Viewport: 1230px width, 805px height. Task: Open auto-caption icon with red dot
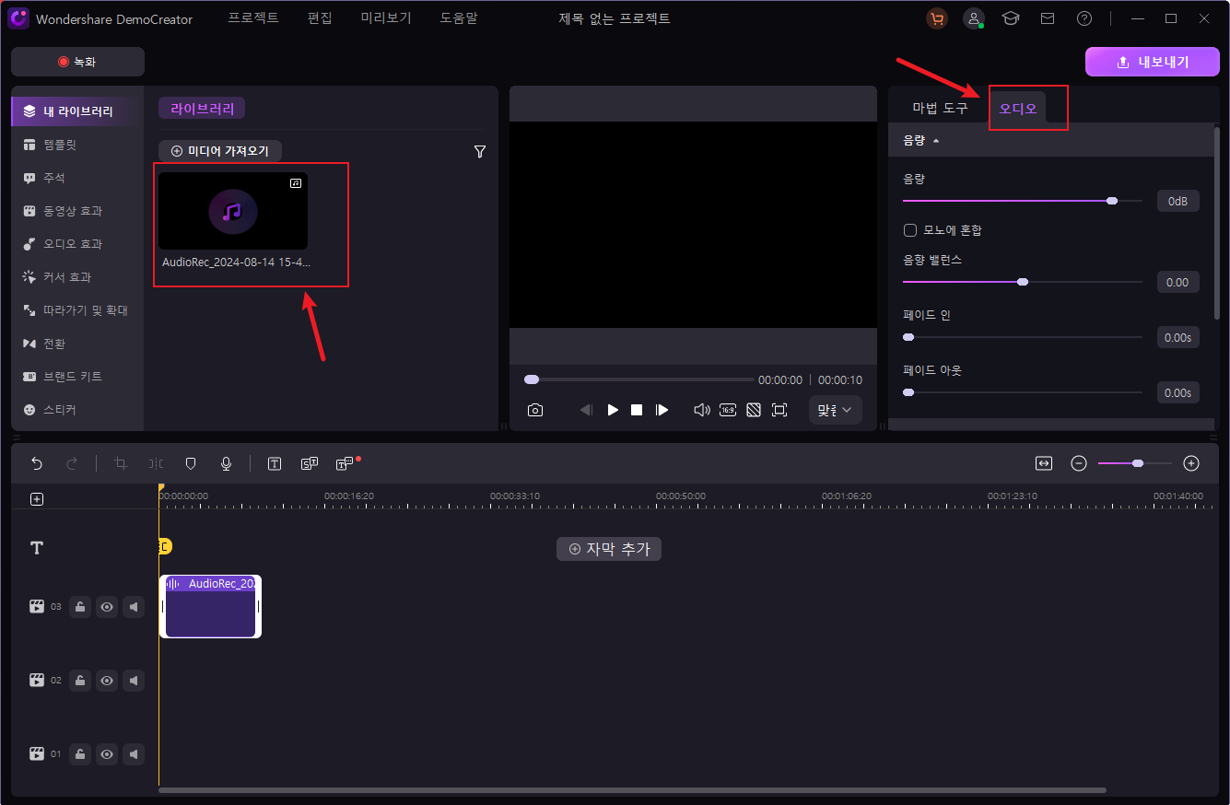(x=346, y=463)
